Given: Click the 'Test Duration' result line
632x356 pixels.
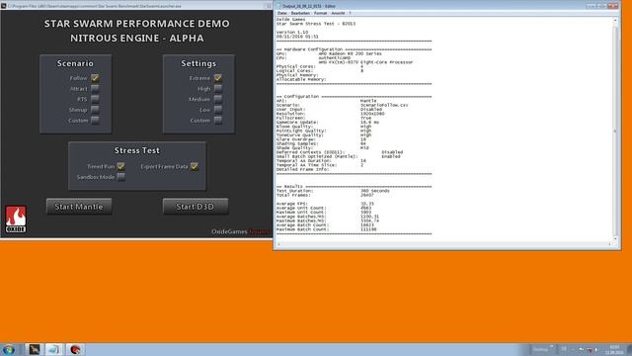Looking at the screenshot, I should [333, 191].
